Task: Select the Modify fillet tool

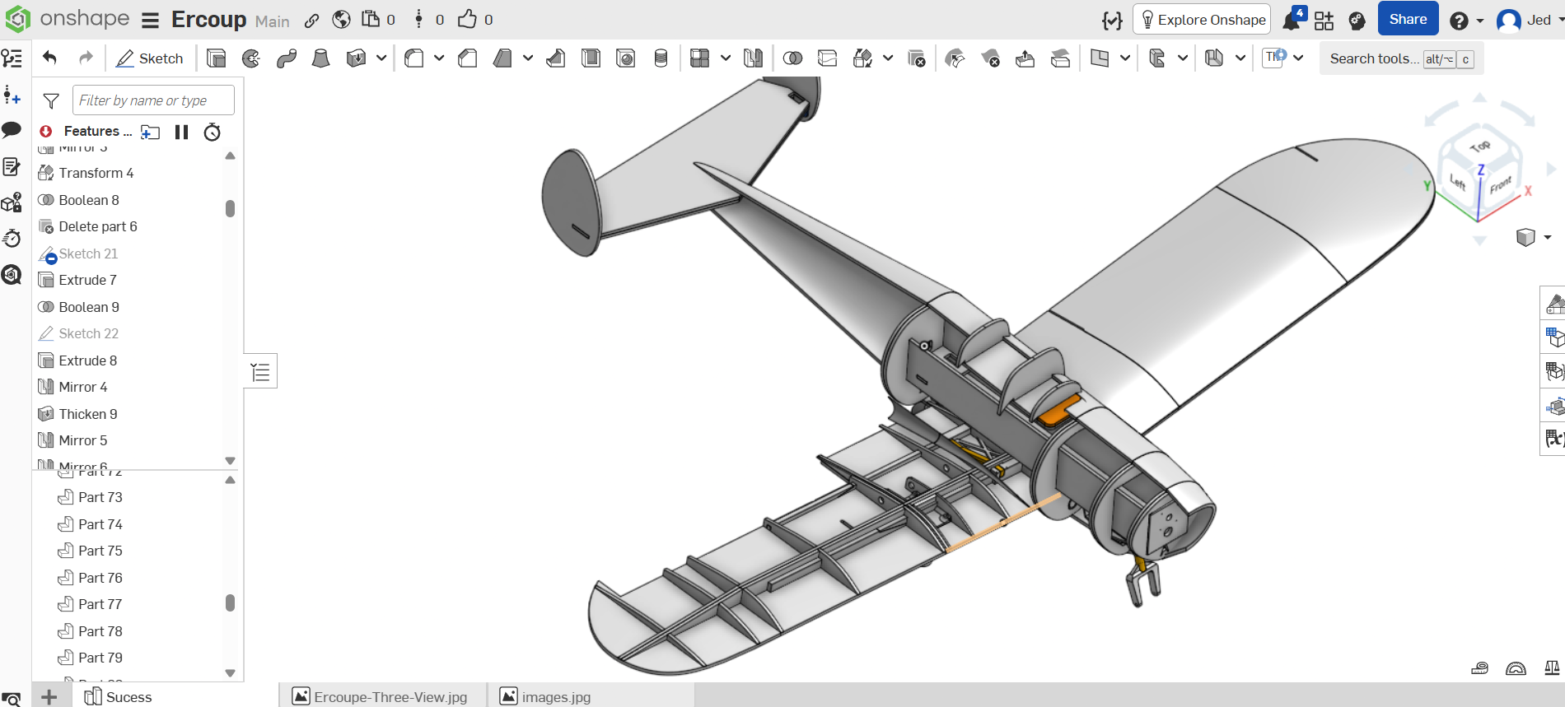Action: click(955, 58)
